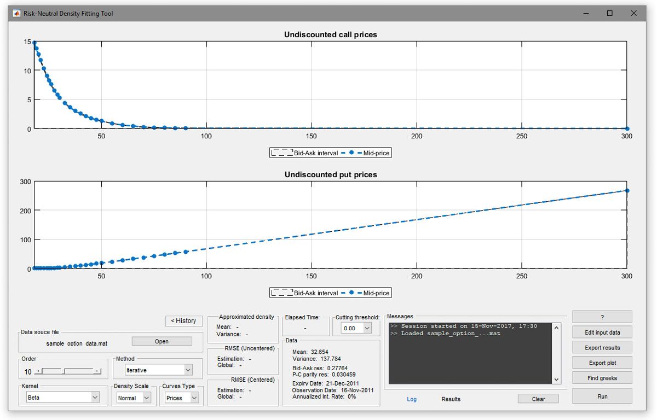Switch to the Results tab
Viewport: 657px width, 420px height.
click(x=450, y=399)
